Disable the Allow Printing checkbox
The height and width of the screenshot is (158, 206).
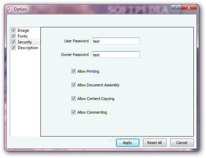(73, 71)
